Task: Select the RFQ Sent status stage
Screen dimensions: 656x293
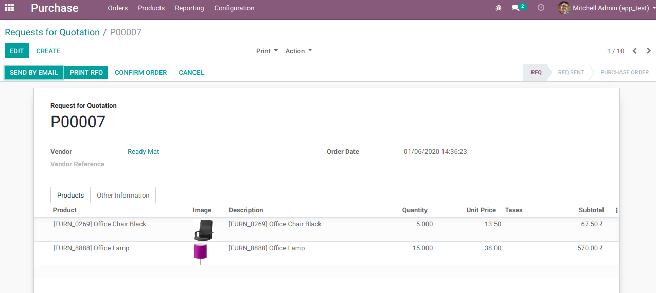Action: click(571, 72)
